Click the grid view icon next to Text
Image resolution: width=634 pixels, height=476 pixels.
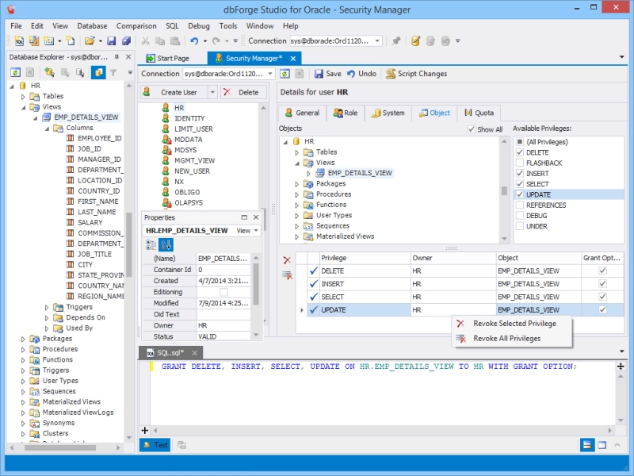point(181,445)
